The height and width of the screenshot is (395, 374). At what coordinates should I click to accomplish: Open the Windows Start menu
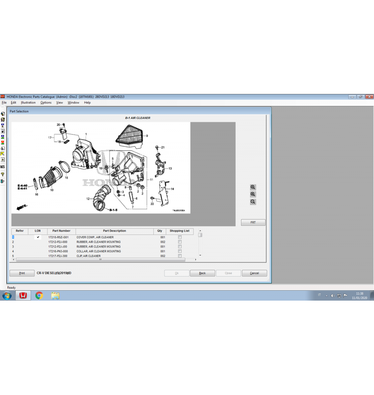pos(7,296)
